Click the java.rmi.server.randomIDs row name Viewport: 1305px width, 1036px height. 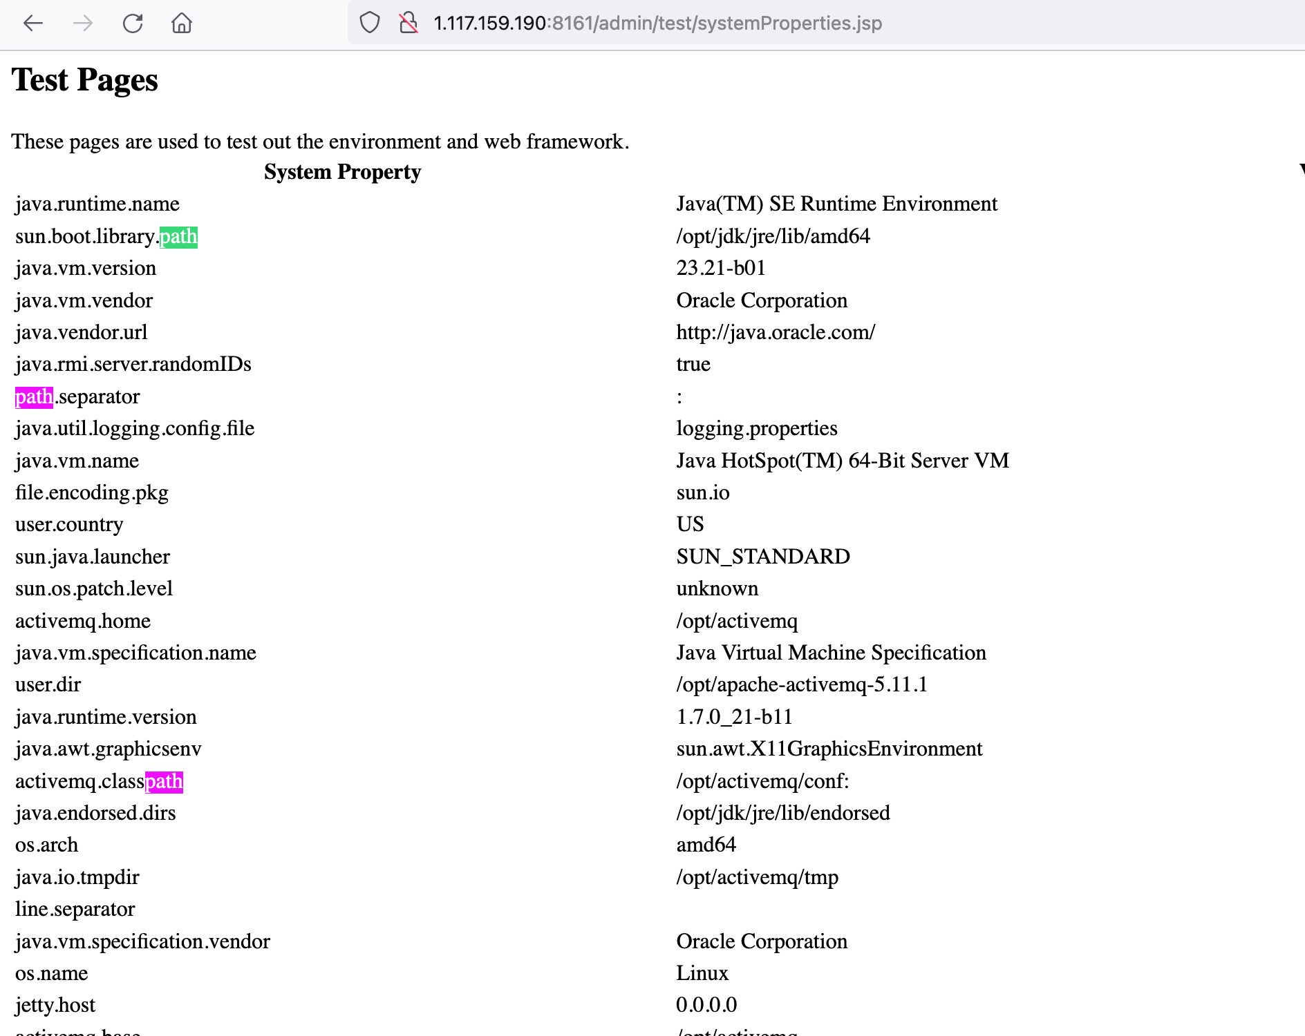click(133, 364)
